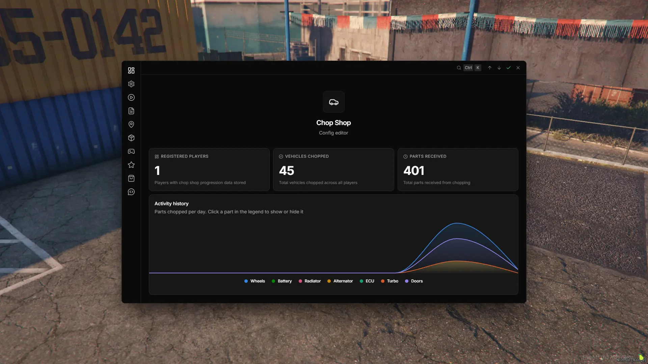This screenshot has height=364, width=648.
Task: Select the package box sidebar icon
Action: (131, 138)
